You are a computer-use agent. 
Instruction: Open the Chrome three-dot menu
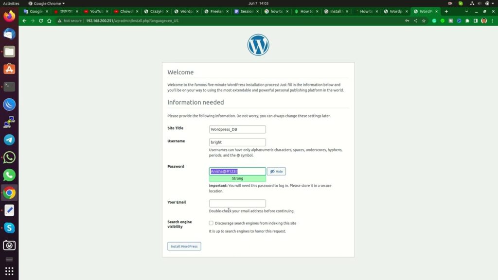(493, 20)
